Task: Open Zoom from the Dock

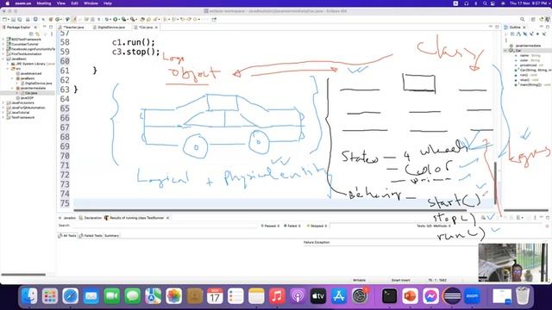Action: (472, 296)
